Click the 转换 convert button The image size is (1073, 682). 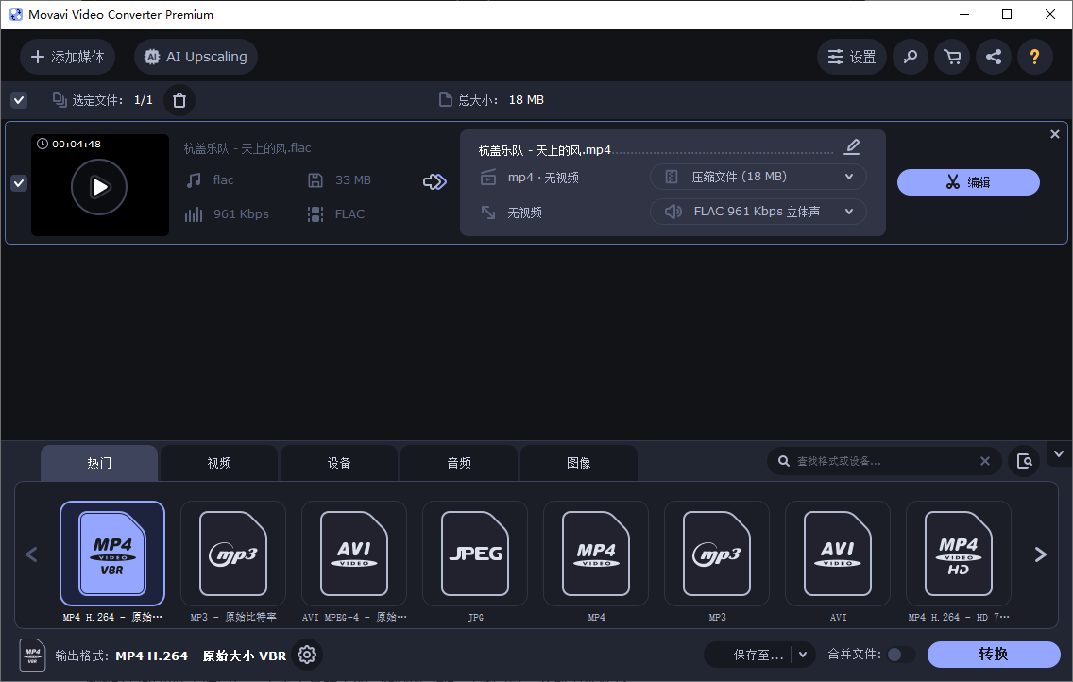pyautogui.click(x=995, y=654)
